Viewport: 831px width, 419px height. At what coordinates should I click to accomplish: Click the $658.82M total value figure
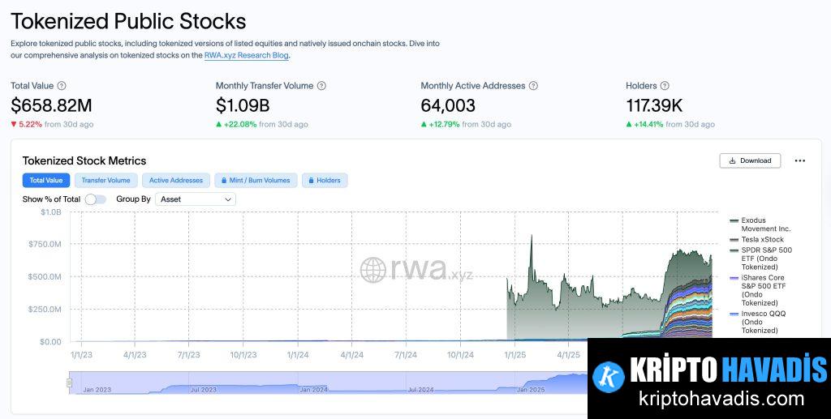[51, 106]
